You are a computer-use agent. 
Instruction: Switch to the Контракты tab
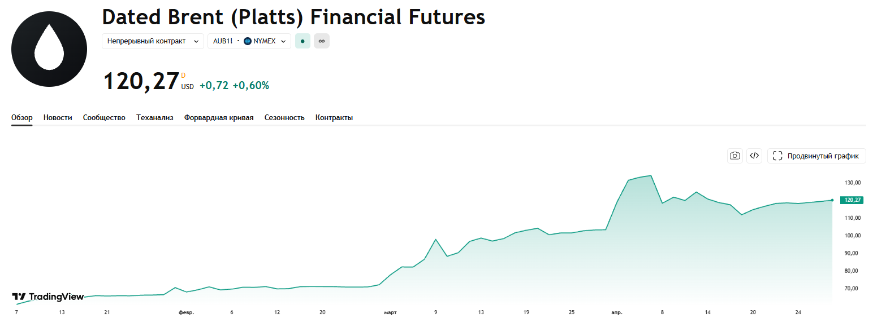coord(334,118)
